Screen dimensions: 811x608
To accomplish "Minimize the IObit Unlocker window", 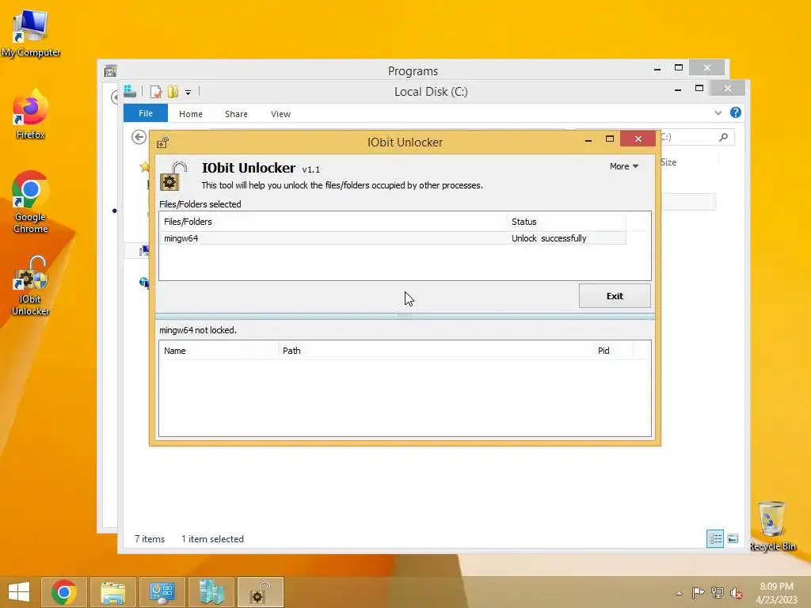I will [588, 139].
